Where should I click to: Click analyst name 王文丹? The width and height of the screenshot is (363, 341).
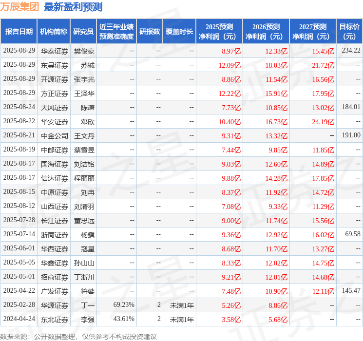click(84, 135)
